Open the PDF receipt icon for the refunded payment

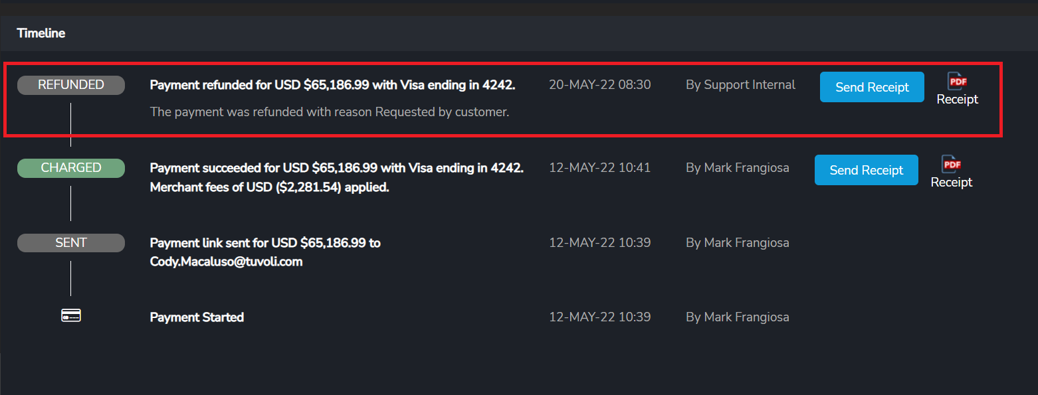pos(957,82)
